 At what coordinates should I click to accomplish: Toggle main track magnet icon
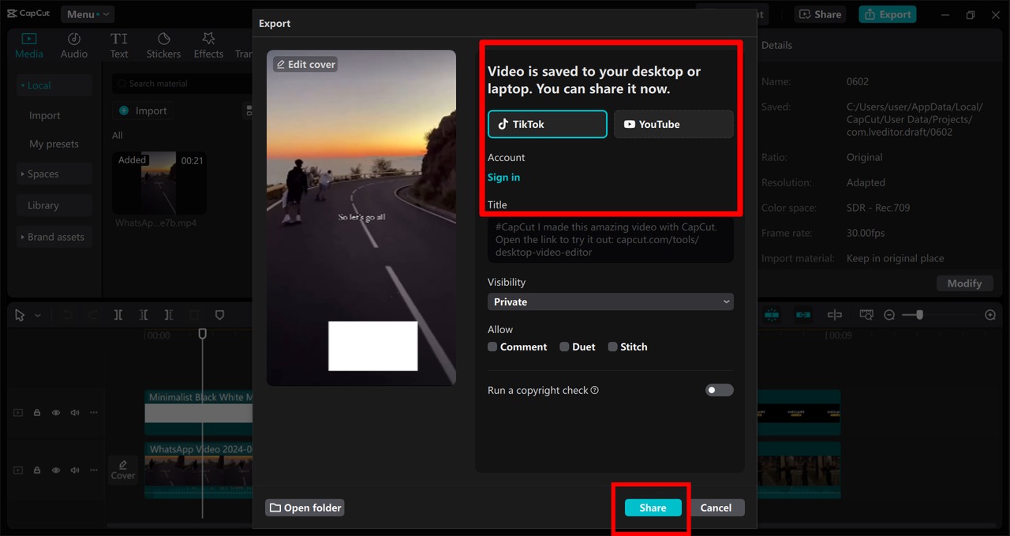[x=772, y=315]
